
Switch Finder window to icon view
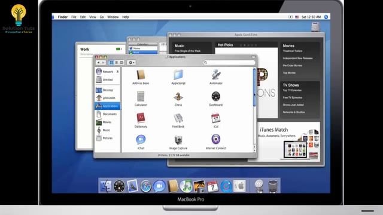[111, 63]
